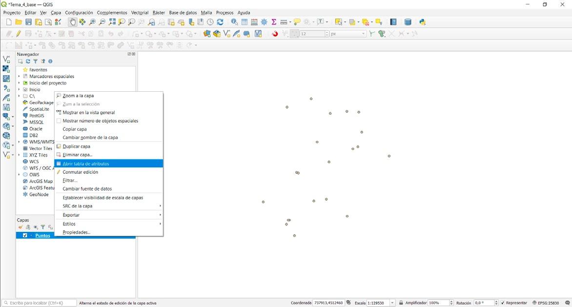This screenshot has width=572, height=307.
Task: Open the messages log bubble icon
Action: [x=567, y=303]
